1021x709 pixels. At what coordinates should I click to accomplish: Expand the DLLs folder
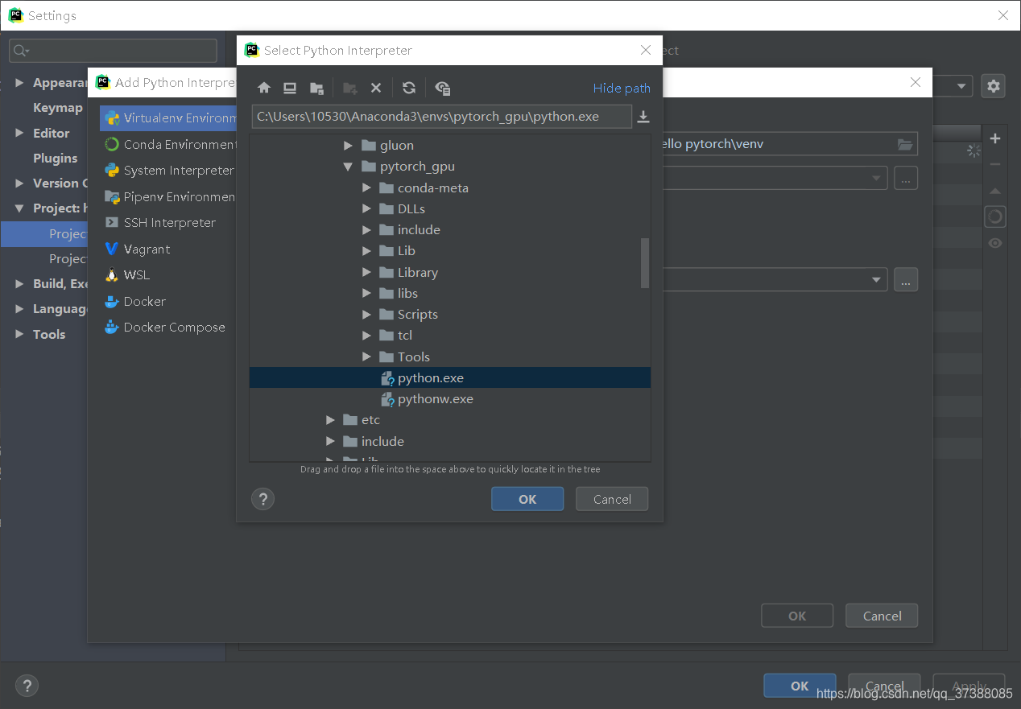point(366,208)
